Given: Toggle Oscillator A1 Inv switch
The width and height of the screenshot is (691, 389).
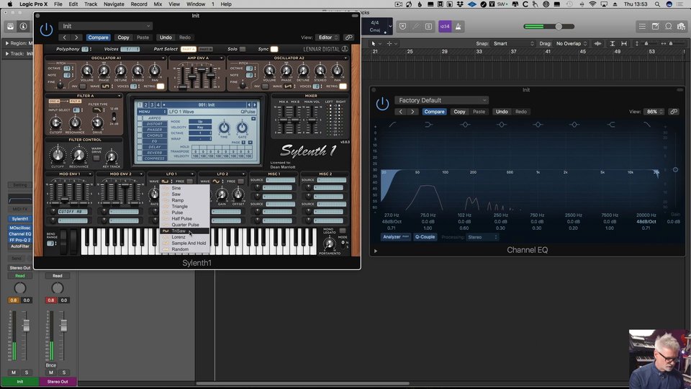Looking at the screenshot, I should point(82,86).
